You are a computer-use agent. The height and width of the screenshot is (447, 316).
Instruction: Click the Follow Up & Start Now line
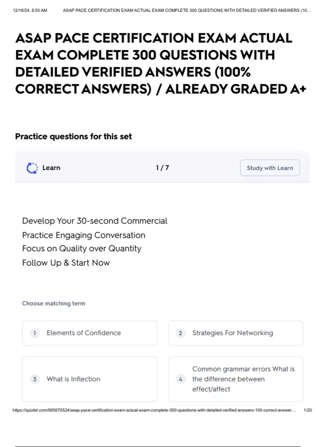coord(66,263)
